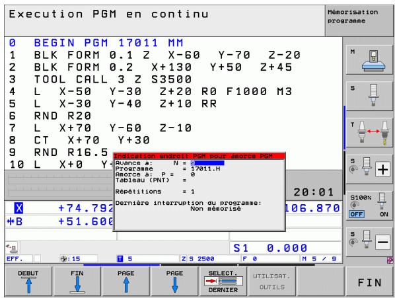The width and height of the screenshot is (395, 298).
Task: Switch S100% spindle override to OFF
Action: click(x=357, y=214)
